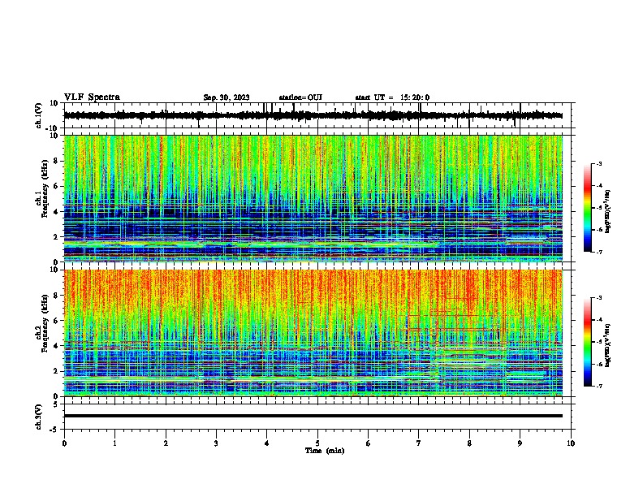This screenshot has width=643, height=497.
Task: Click the '-7' value on ch.2 colorbar
Action: (599, 386)
